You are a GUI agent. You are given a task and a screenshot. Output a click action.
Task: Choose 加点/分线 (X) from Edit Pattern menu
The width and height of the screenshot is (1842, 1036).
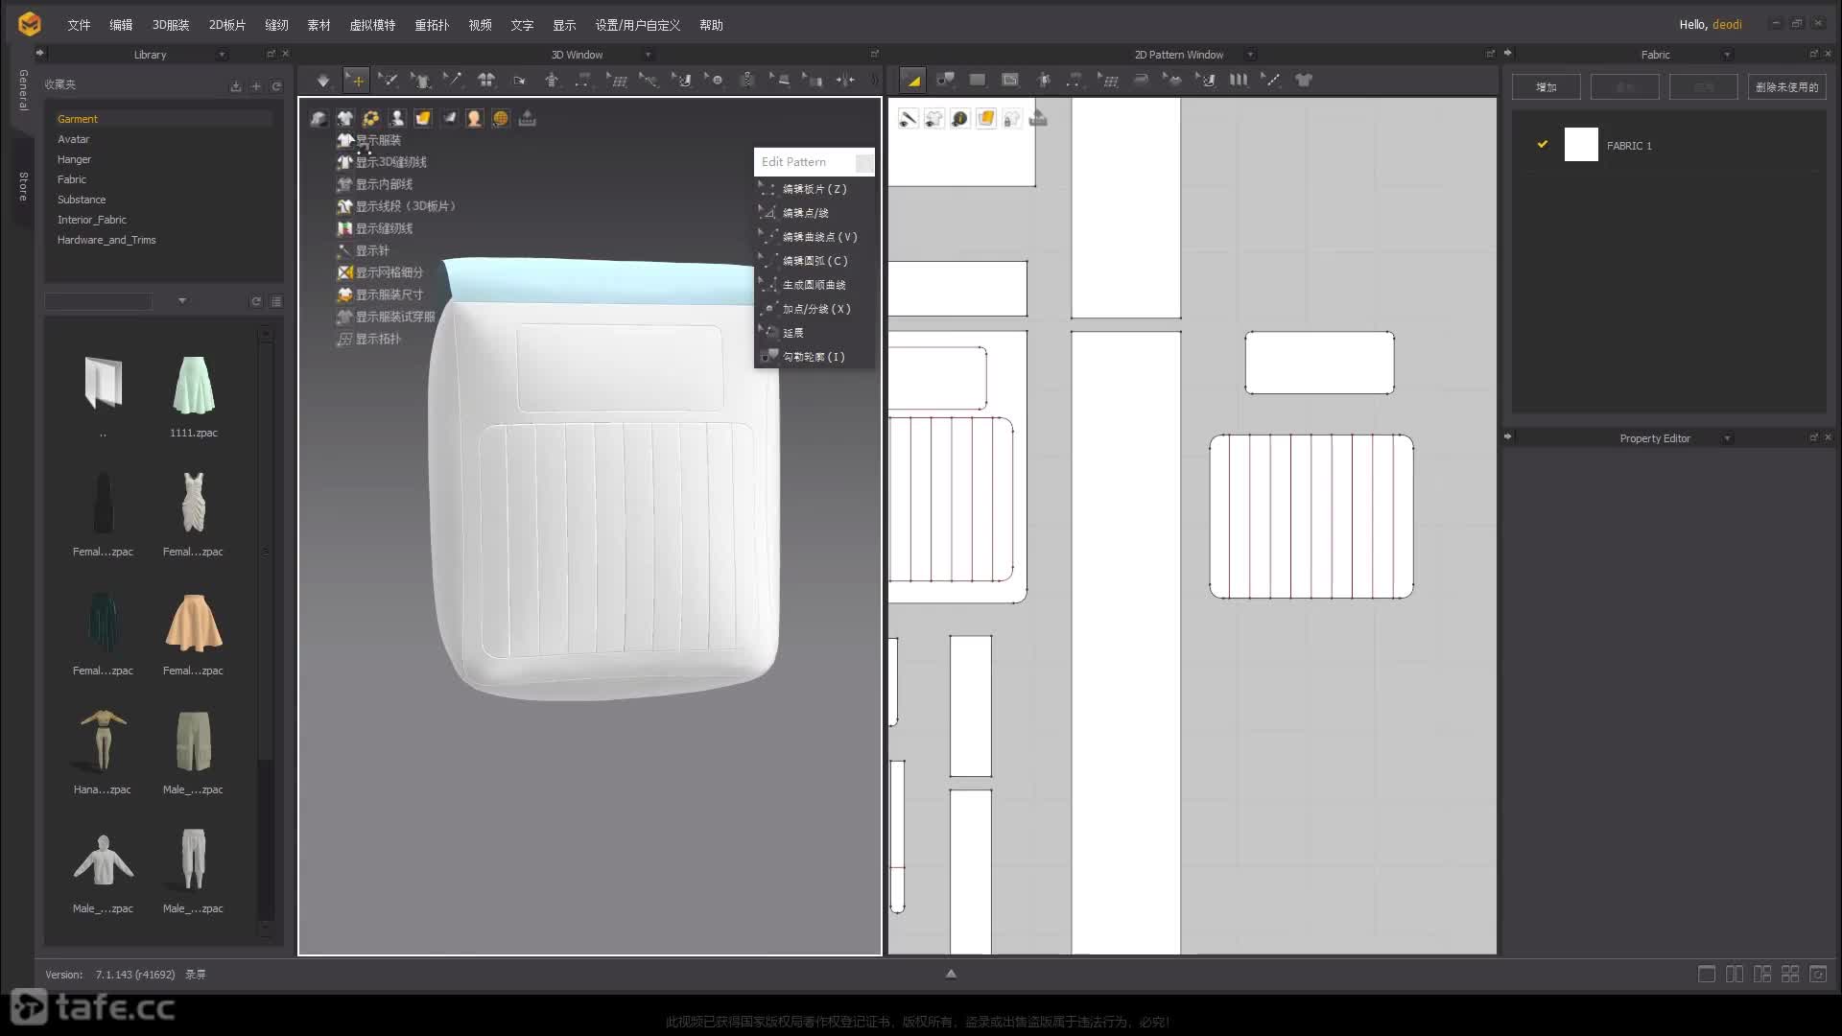tap(815, 309)
